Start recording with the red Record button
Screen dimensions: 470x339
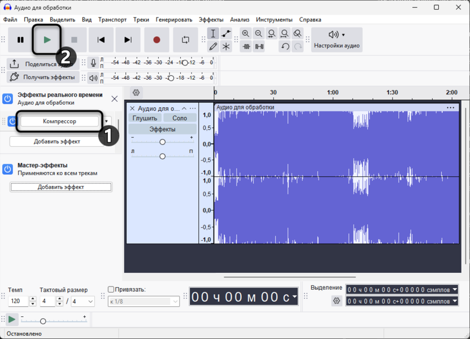pyautogui.click(x=156, y=40)
